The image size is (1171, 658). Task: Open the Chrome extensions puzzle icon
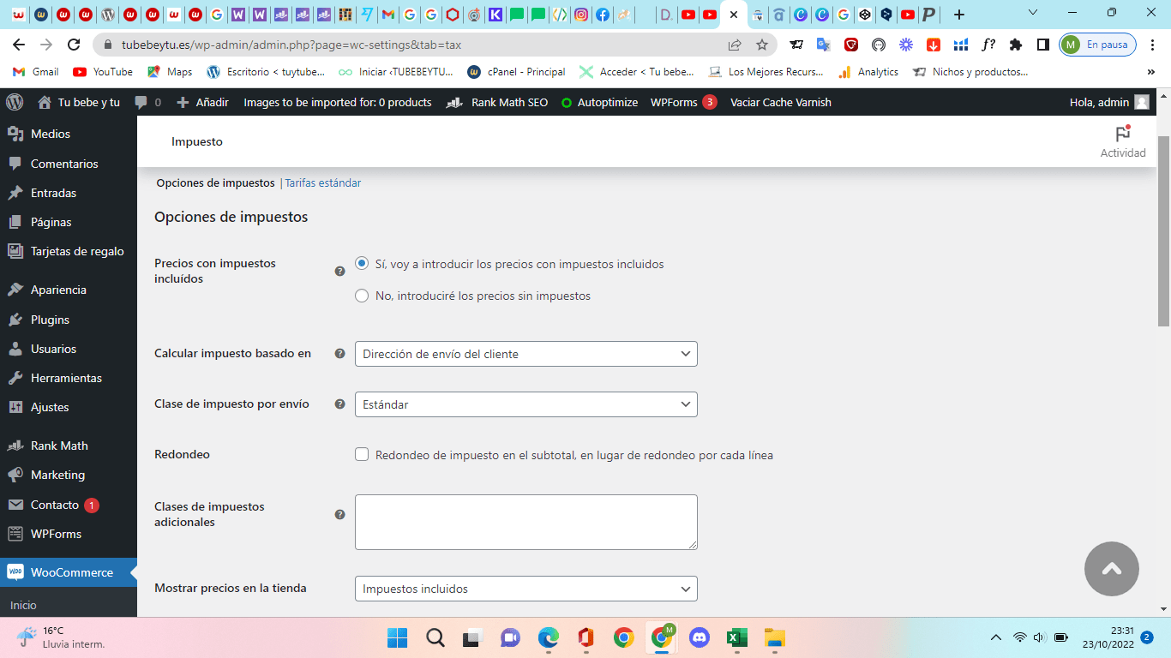(1016, 45)
